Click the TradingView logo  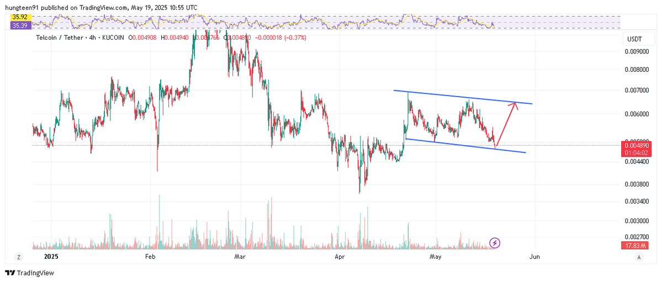[30, 273]
